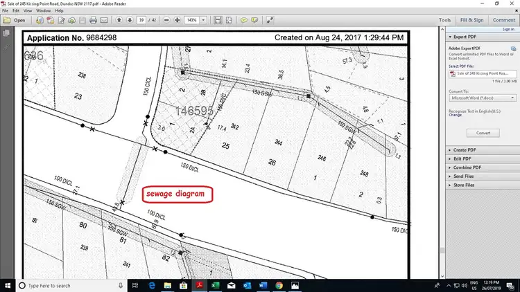Screen dimensions: 520x292
Task: Click the Open file toolbar button
Action: pyautogui.click(x=15, y=21)
